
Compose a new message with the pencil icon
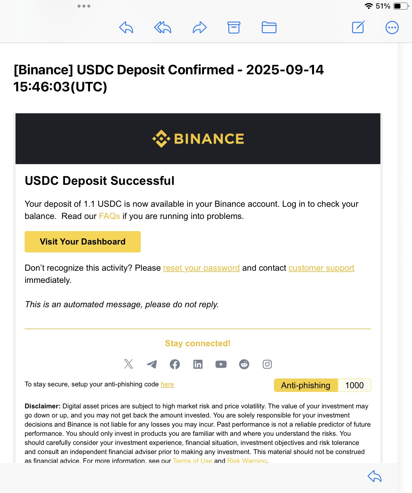(358, 27)
